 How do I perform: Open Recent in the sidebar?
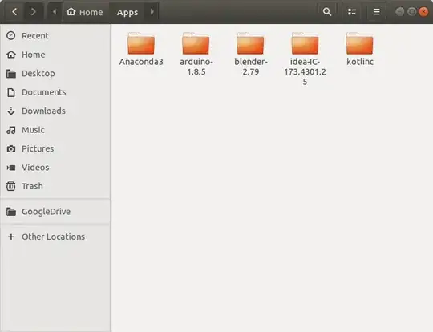55,35
